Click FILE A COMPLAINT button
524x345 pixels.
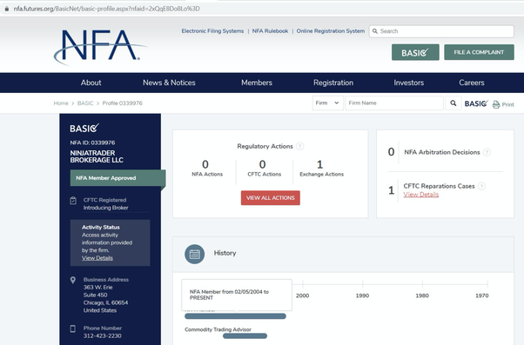tap(479, 52)
